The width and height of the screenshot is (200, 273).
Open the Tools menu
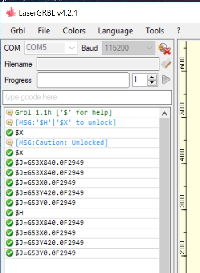click(155, 31)
